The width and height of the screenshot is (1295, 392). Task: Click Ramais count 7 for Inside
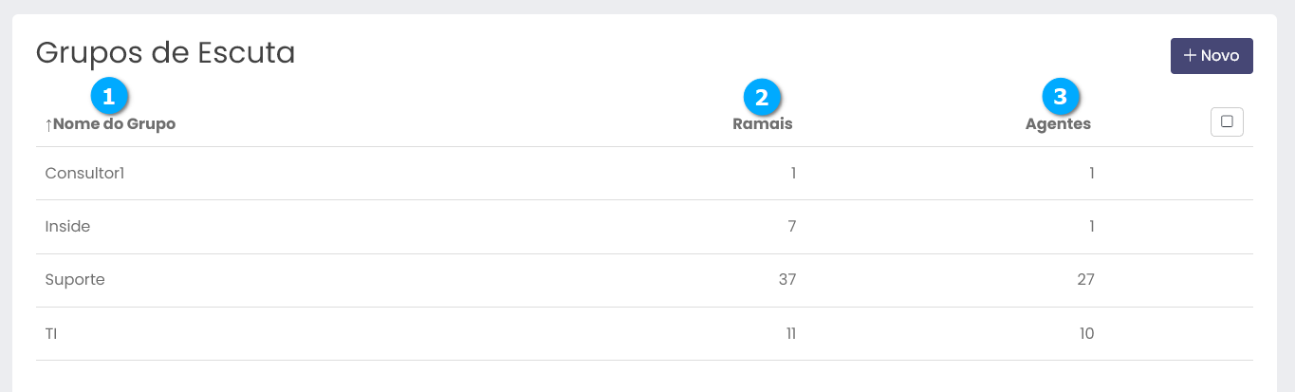791,227
